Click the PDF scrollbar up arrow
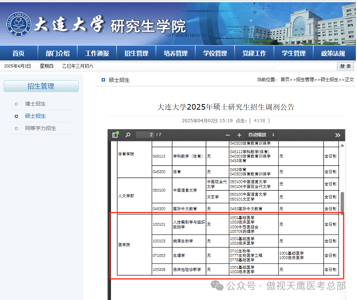 tap(342, 146)
